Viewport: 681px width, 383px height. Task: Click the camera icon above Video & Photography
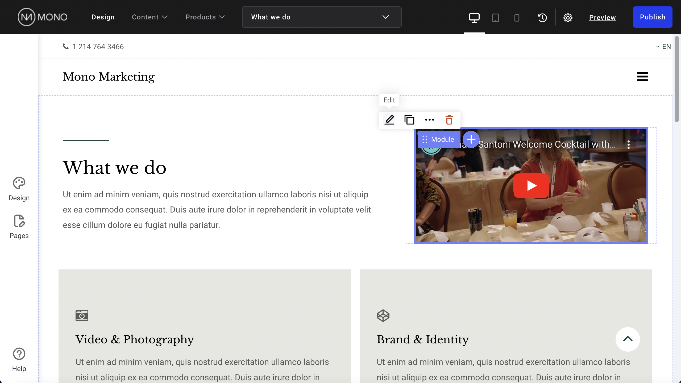point(82,316)
